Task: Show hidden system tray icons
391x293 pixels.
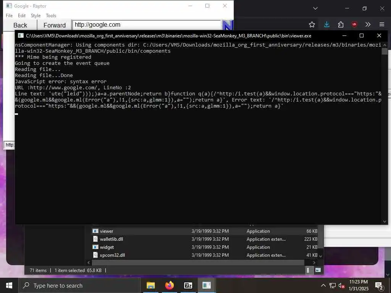Action: point(323,285)
